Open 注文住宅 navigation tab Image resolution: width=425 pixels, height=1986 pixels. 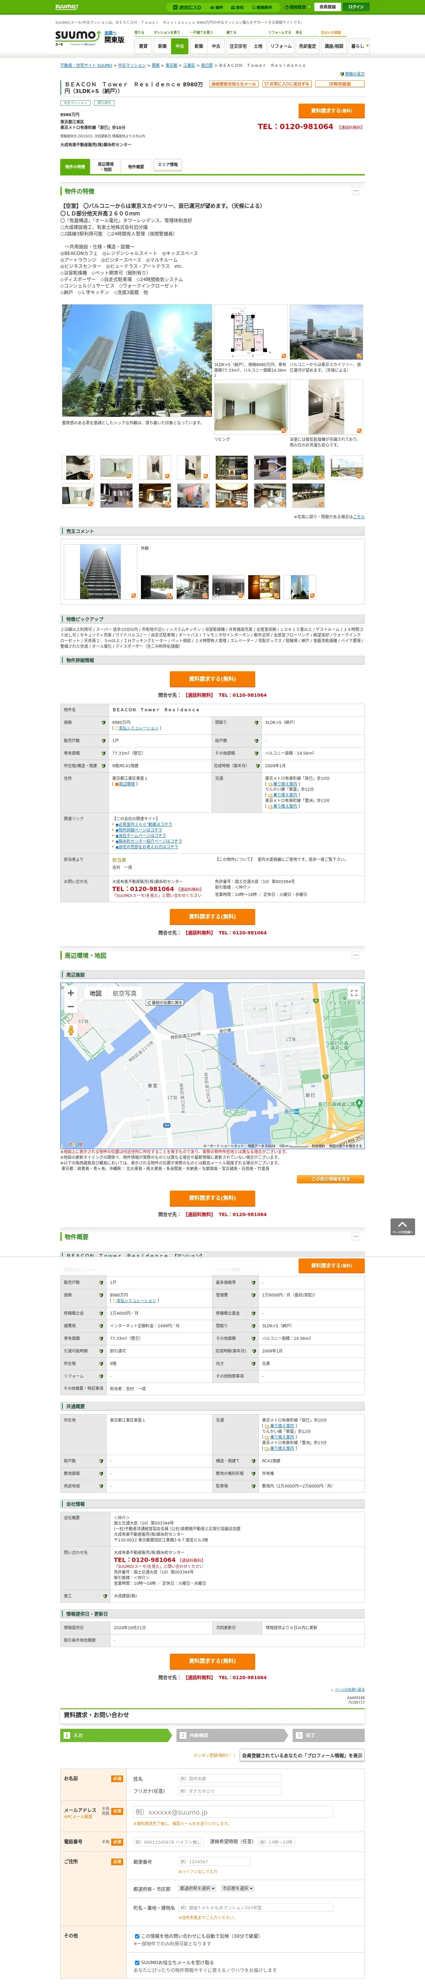(x=238, y=46)
